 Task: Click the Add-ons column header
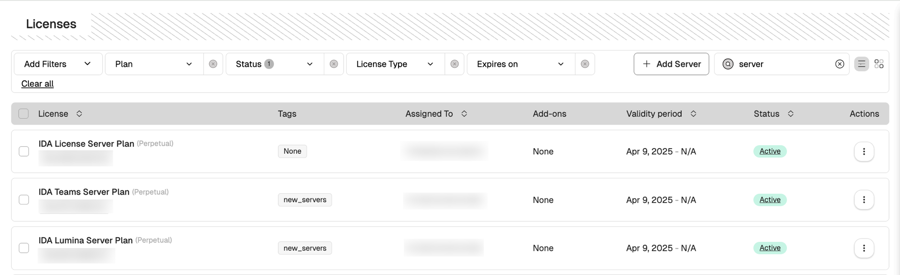coord(550,114)
